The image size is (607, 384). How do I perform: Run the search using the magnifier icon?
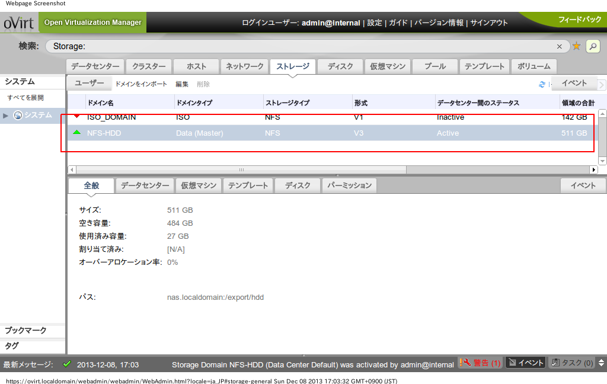point(592,46)
